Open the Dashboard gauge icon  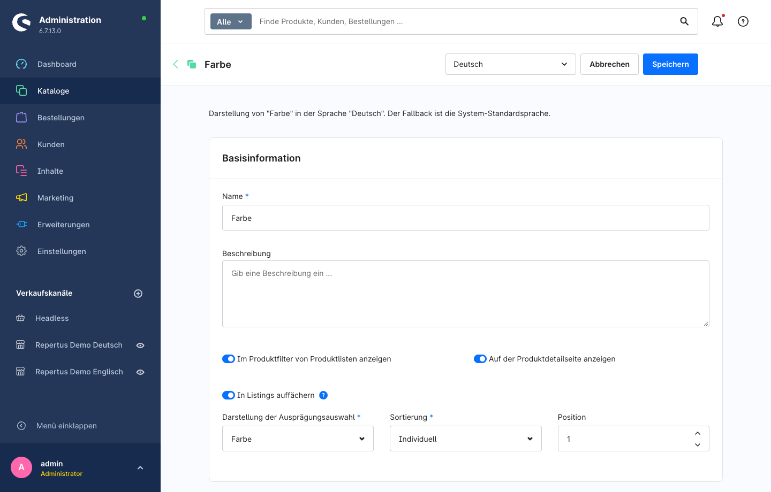pos(21,64)
